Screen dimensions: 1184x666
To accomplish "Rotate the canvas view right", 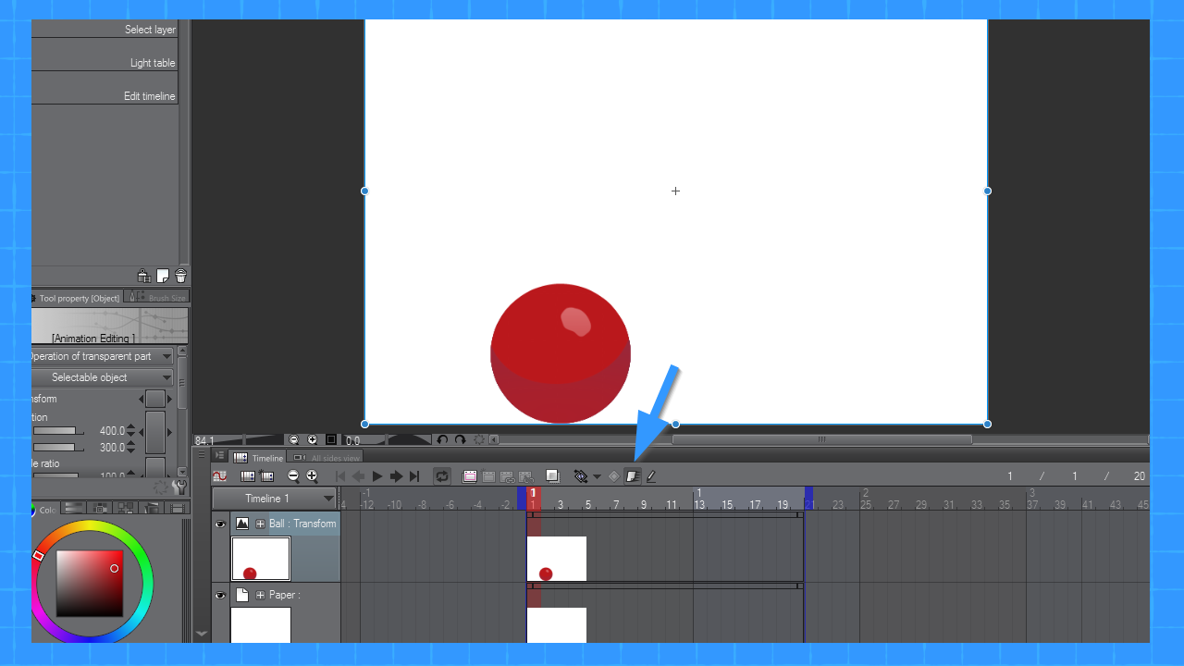I will coord(460,440).
